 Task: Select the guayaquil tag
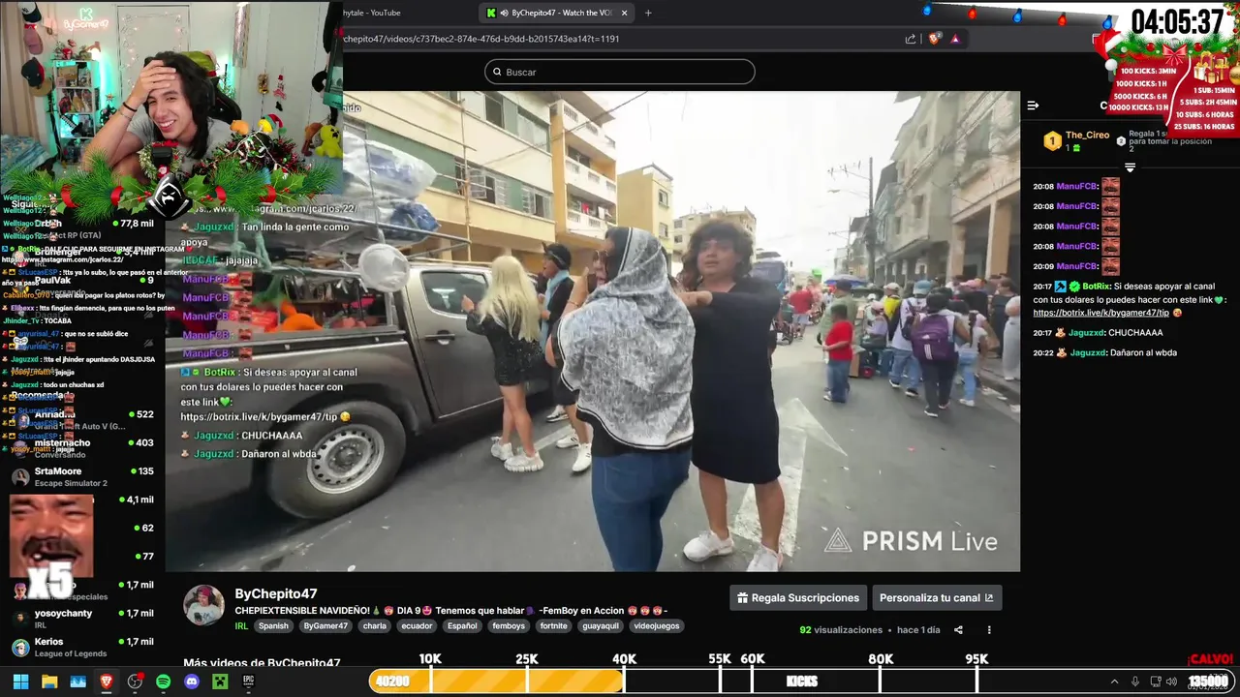tap(601, 626)
